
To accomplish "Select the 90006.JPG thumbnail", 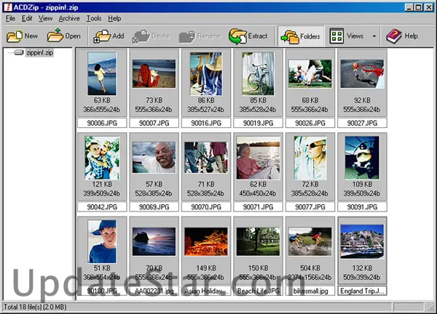I will [x=102, y=73].
